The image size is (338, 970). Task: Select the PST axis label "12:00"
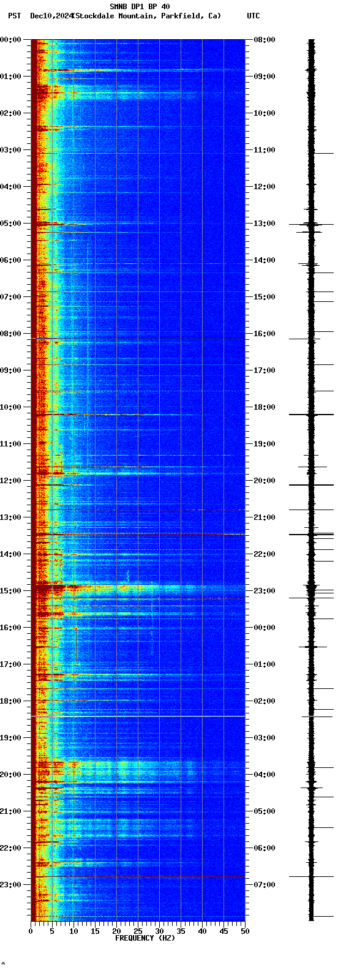coord(10,481)
